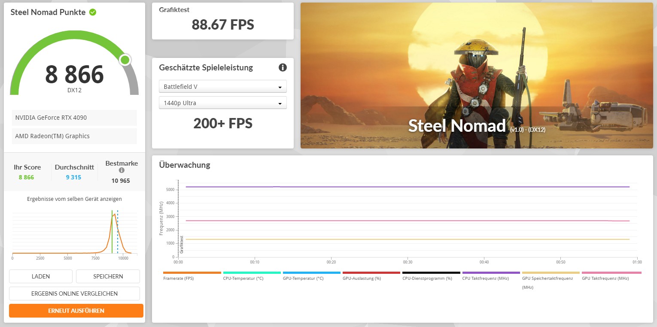Toggle CPU-Temperatur (°C) legend entry

pos(252,276)
